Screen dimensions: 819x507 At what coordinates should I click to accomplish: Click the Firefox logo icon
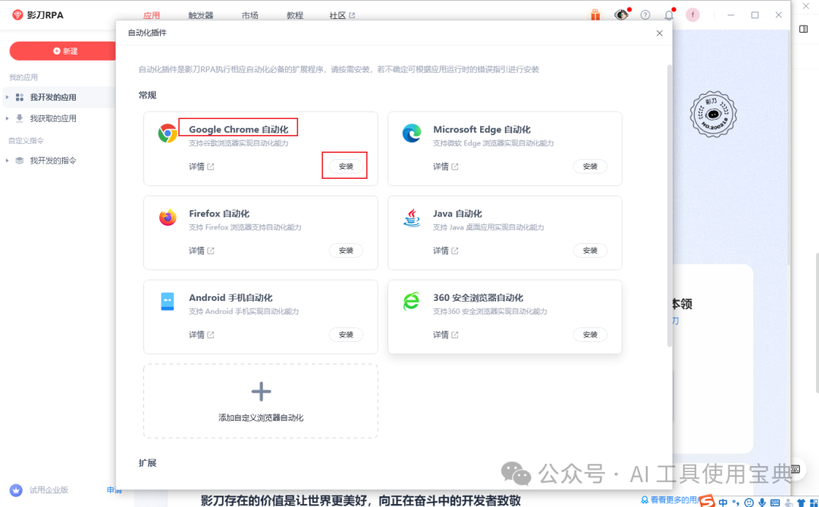[168, 218]
